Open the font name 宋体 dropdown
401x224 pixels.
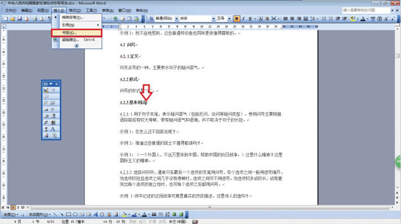coord(213,19)
